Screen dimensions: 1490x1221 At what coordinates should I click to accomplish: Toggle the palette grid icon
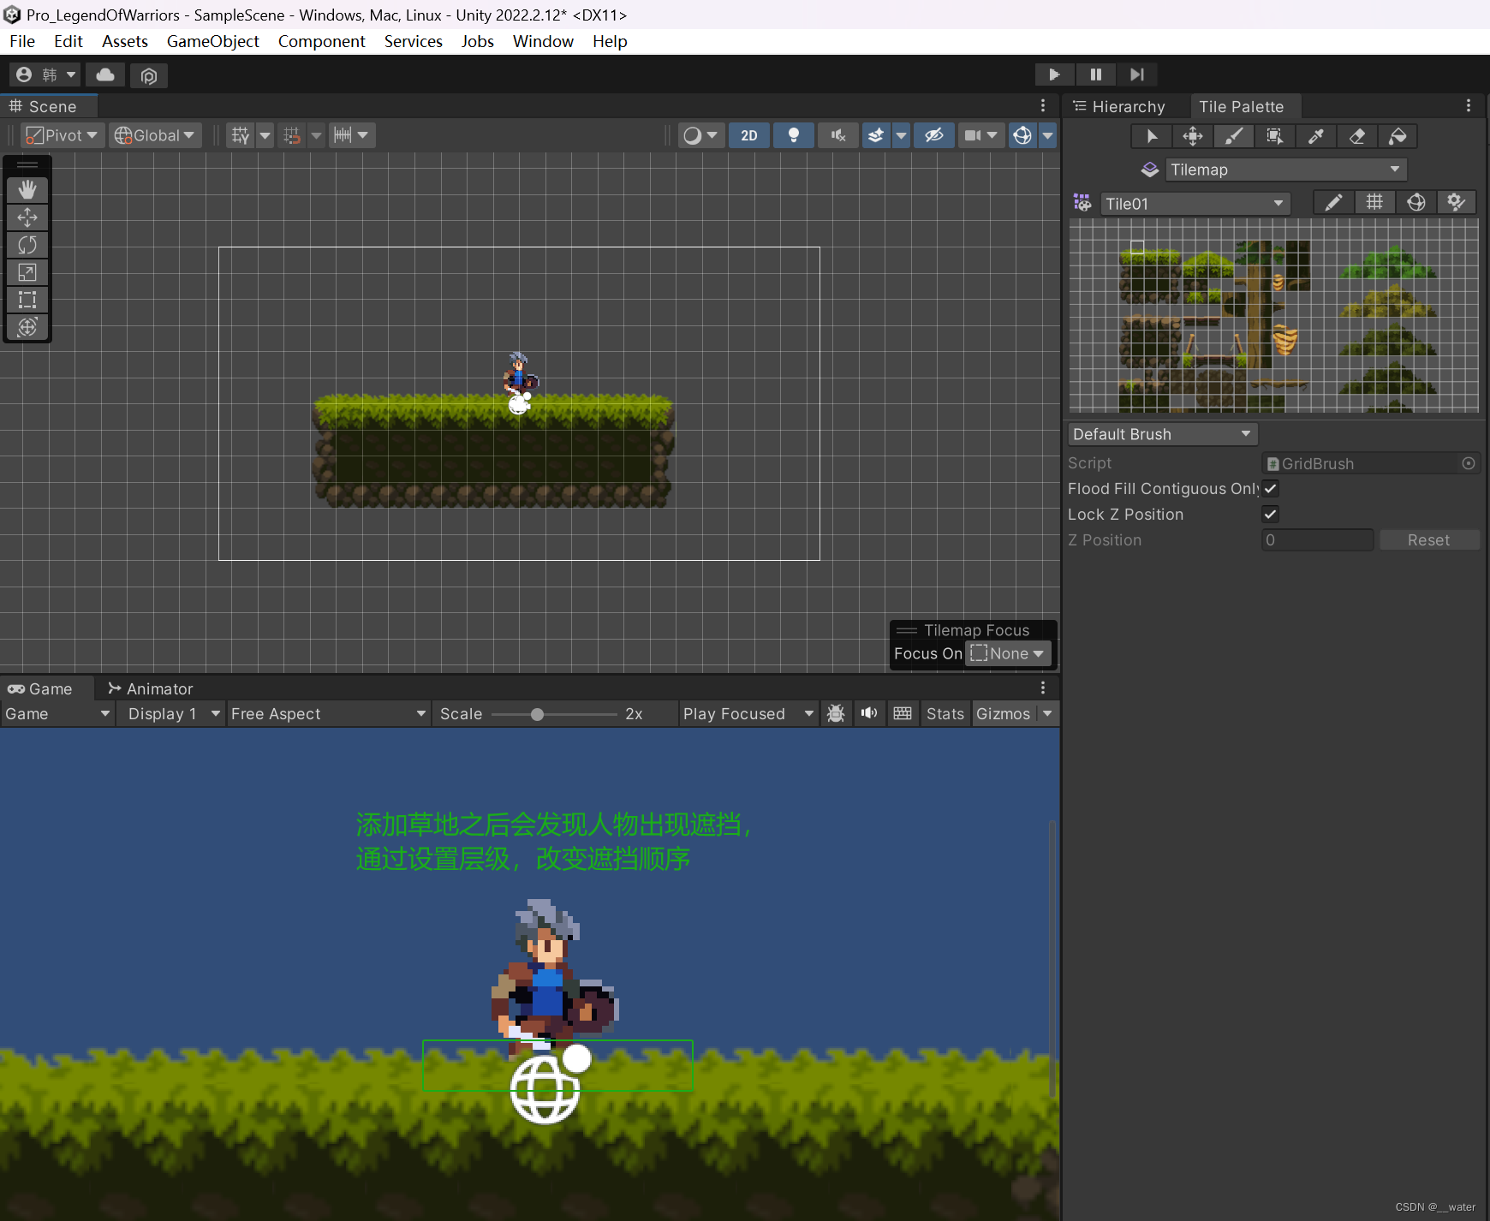coord(1374,203)
